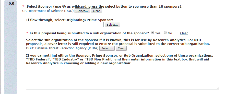Image resolution: width=225 pixels, height=94 pixels.
Task: Click the TBD Federal instruction paragraph
Action: point(120,59)
